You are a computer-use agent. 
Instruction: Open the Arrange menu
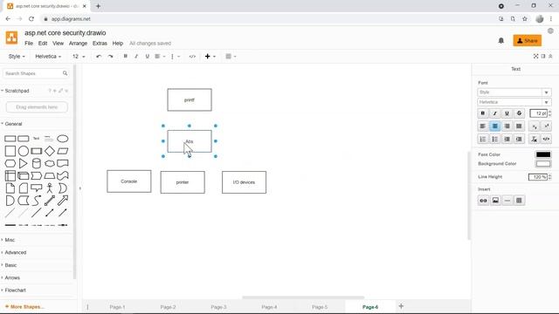click(x=78, y=43)
